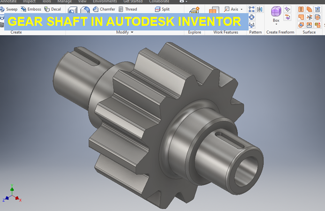Select the Ruled Surface tool

[x=309, y=9]
